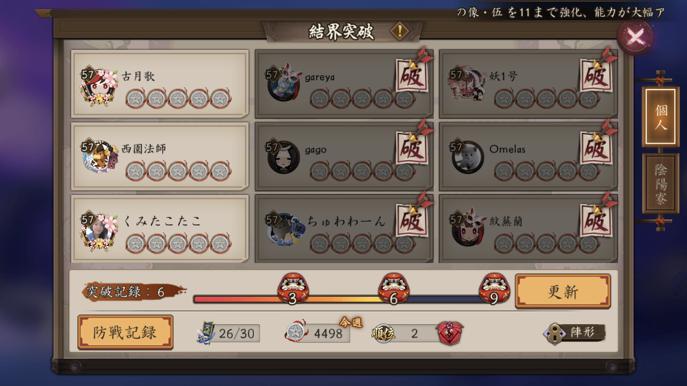
Task: Switch to the 個人 tab
Action: [x=660, y=117]
